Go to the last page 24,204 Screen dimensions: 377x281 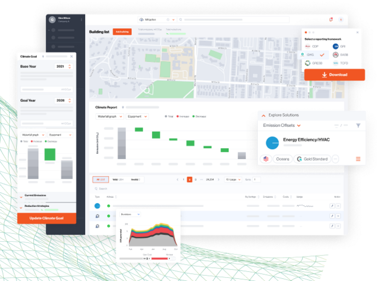(210, 179)
